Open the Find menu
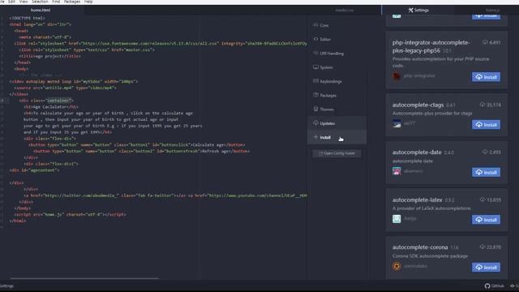The height and width of the screenshot is (292, 519). point(56,2)
